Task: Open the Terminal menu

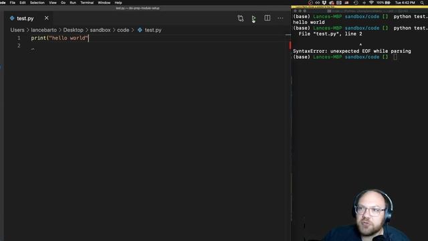Action: pos(87,3)
